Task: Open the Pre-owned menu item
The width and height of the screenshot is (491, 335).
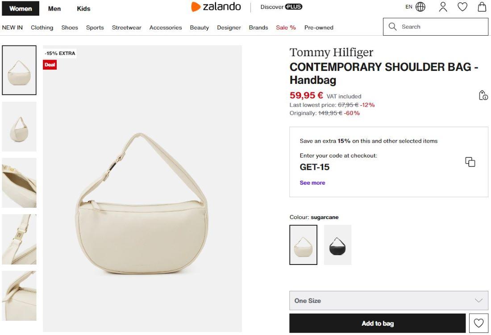Action: pos(319,28)
